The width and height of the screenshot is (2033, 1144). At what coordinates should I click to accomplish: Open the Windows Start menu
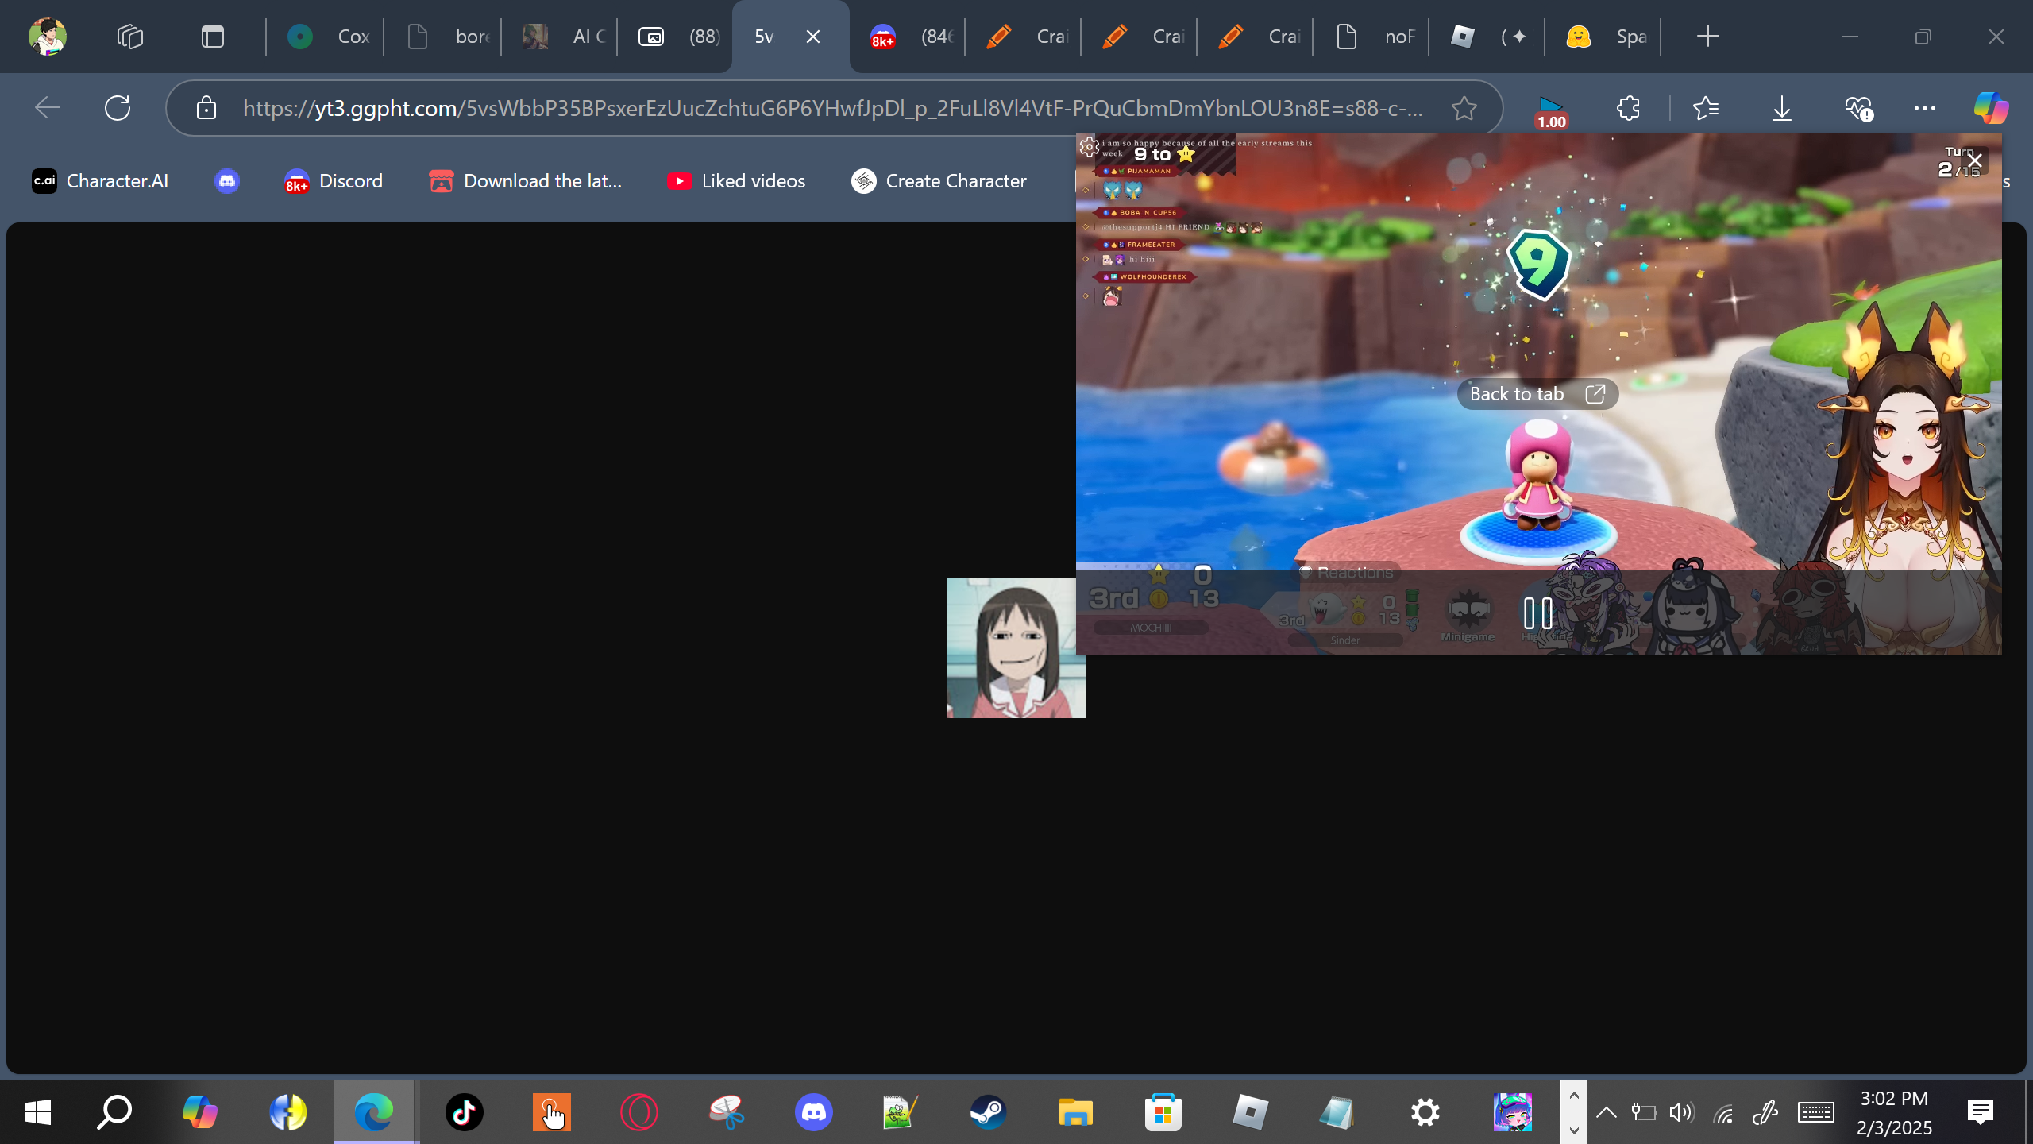coord(38,1112)
